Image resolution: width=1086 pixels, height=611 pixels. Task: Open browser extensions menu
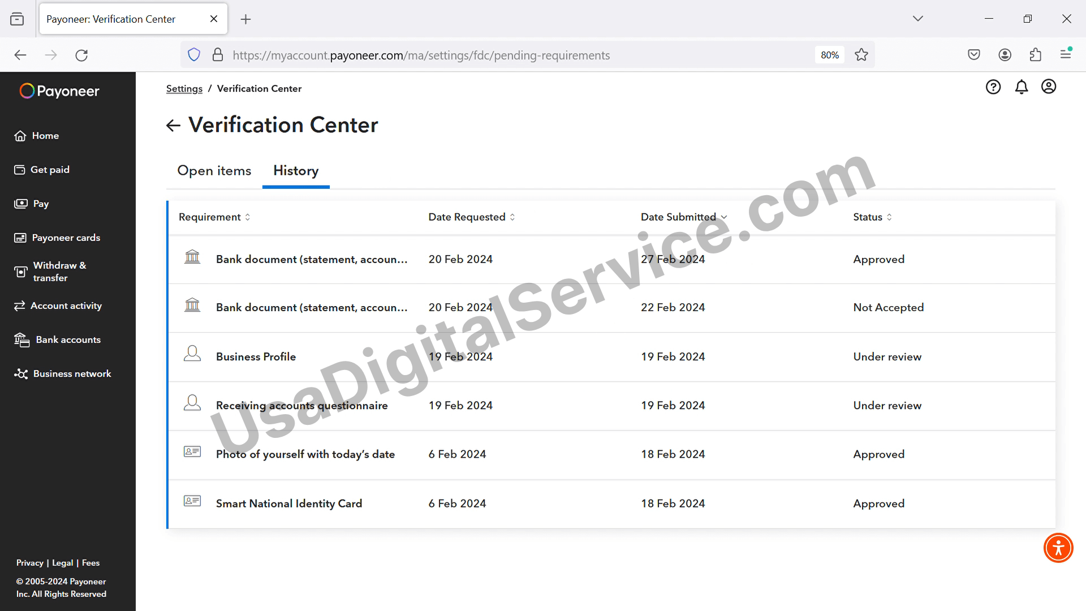[x=1035, y=55]
